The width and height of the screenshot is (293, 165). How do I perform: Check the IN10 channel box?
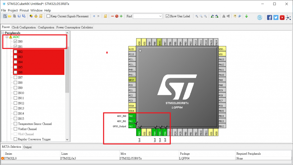(15, 93)
